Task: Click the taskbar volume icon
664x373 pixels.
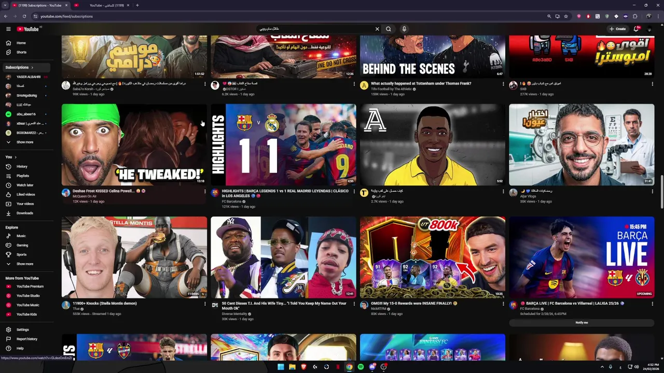Action: point(636,367)
